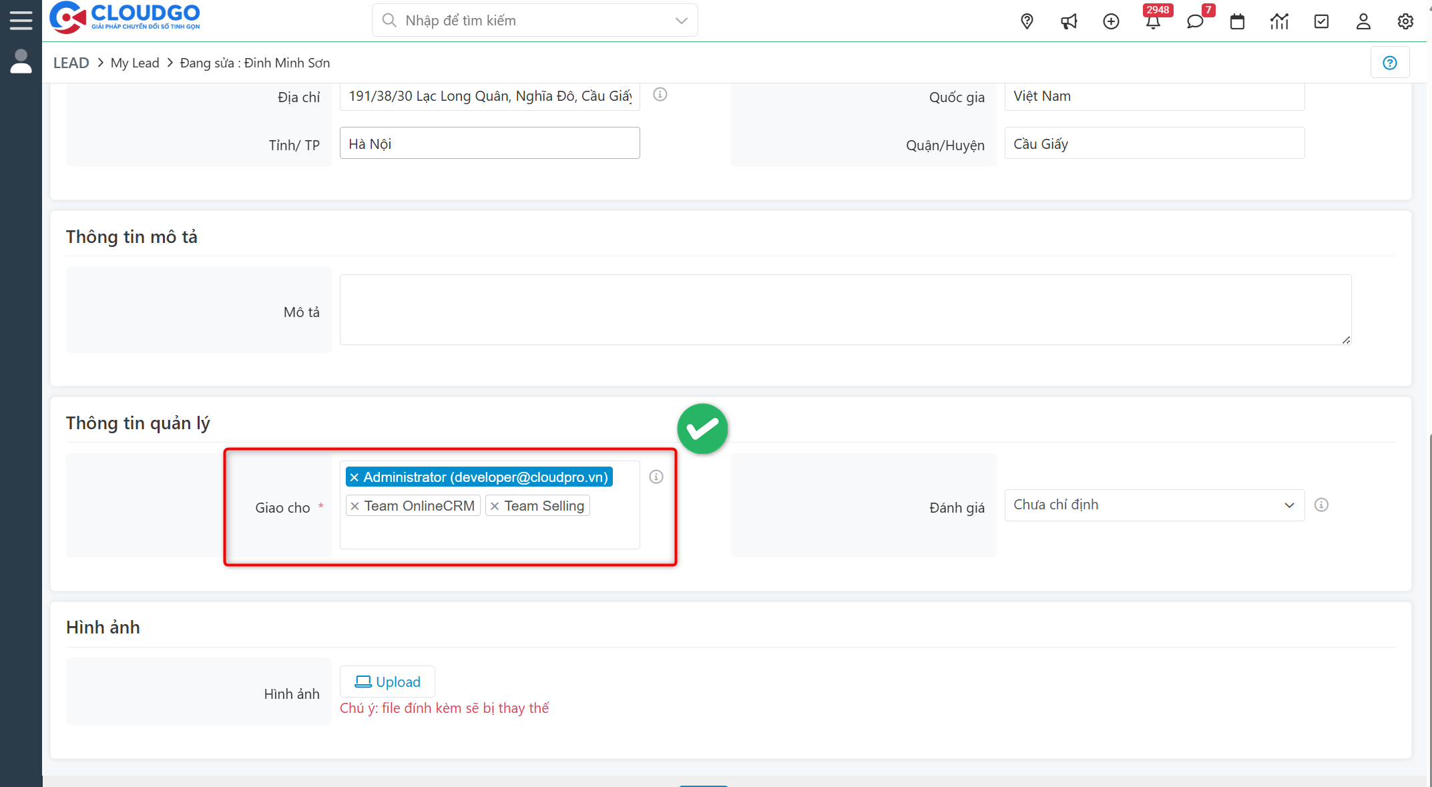Screen dimensions: 1432x787
Task: Click the tasks checkbox icon in header
Action: point(1321,21)
